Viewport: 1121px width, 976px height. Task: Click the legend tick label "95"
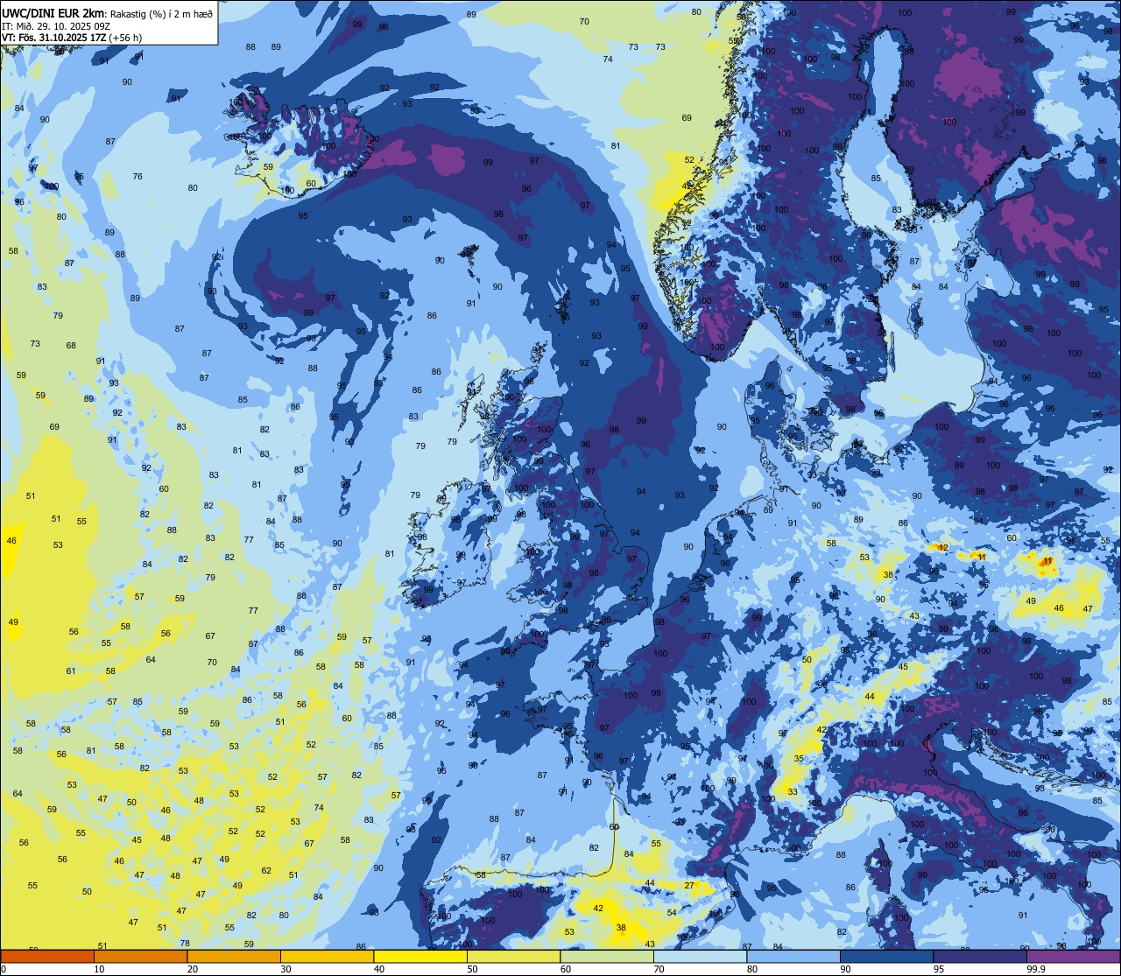tap(939, 969)
